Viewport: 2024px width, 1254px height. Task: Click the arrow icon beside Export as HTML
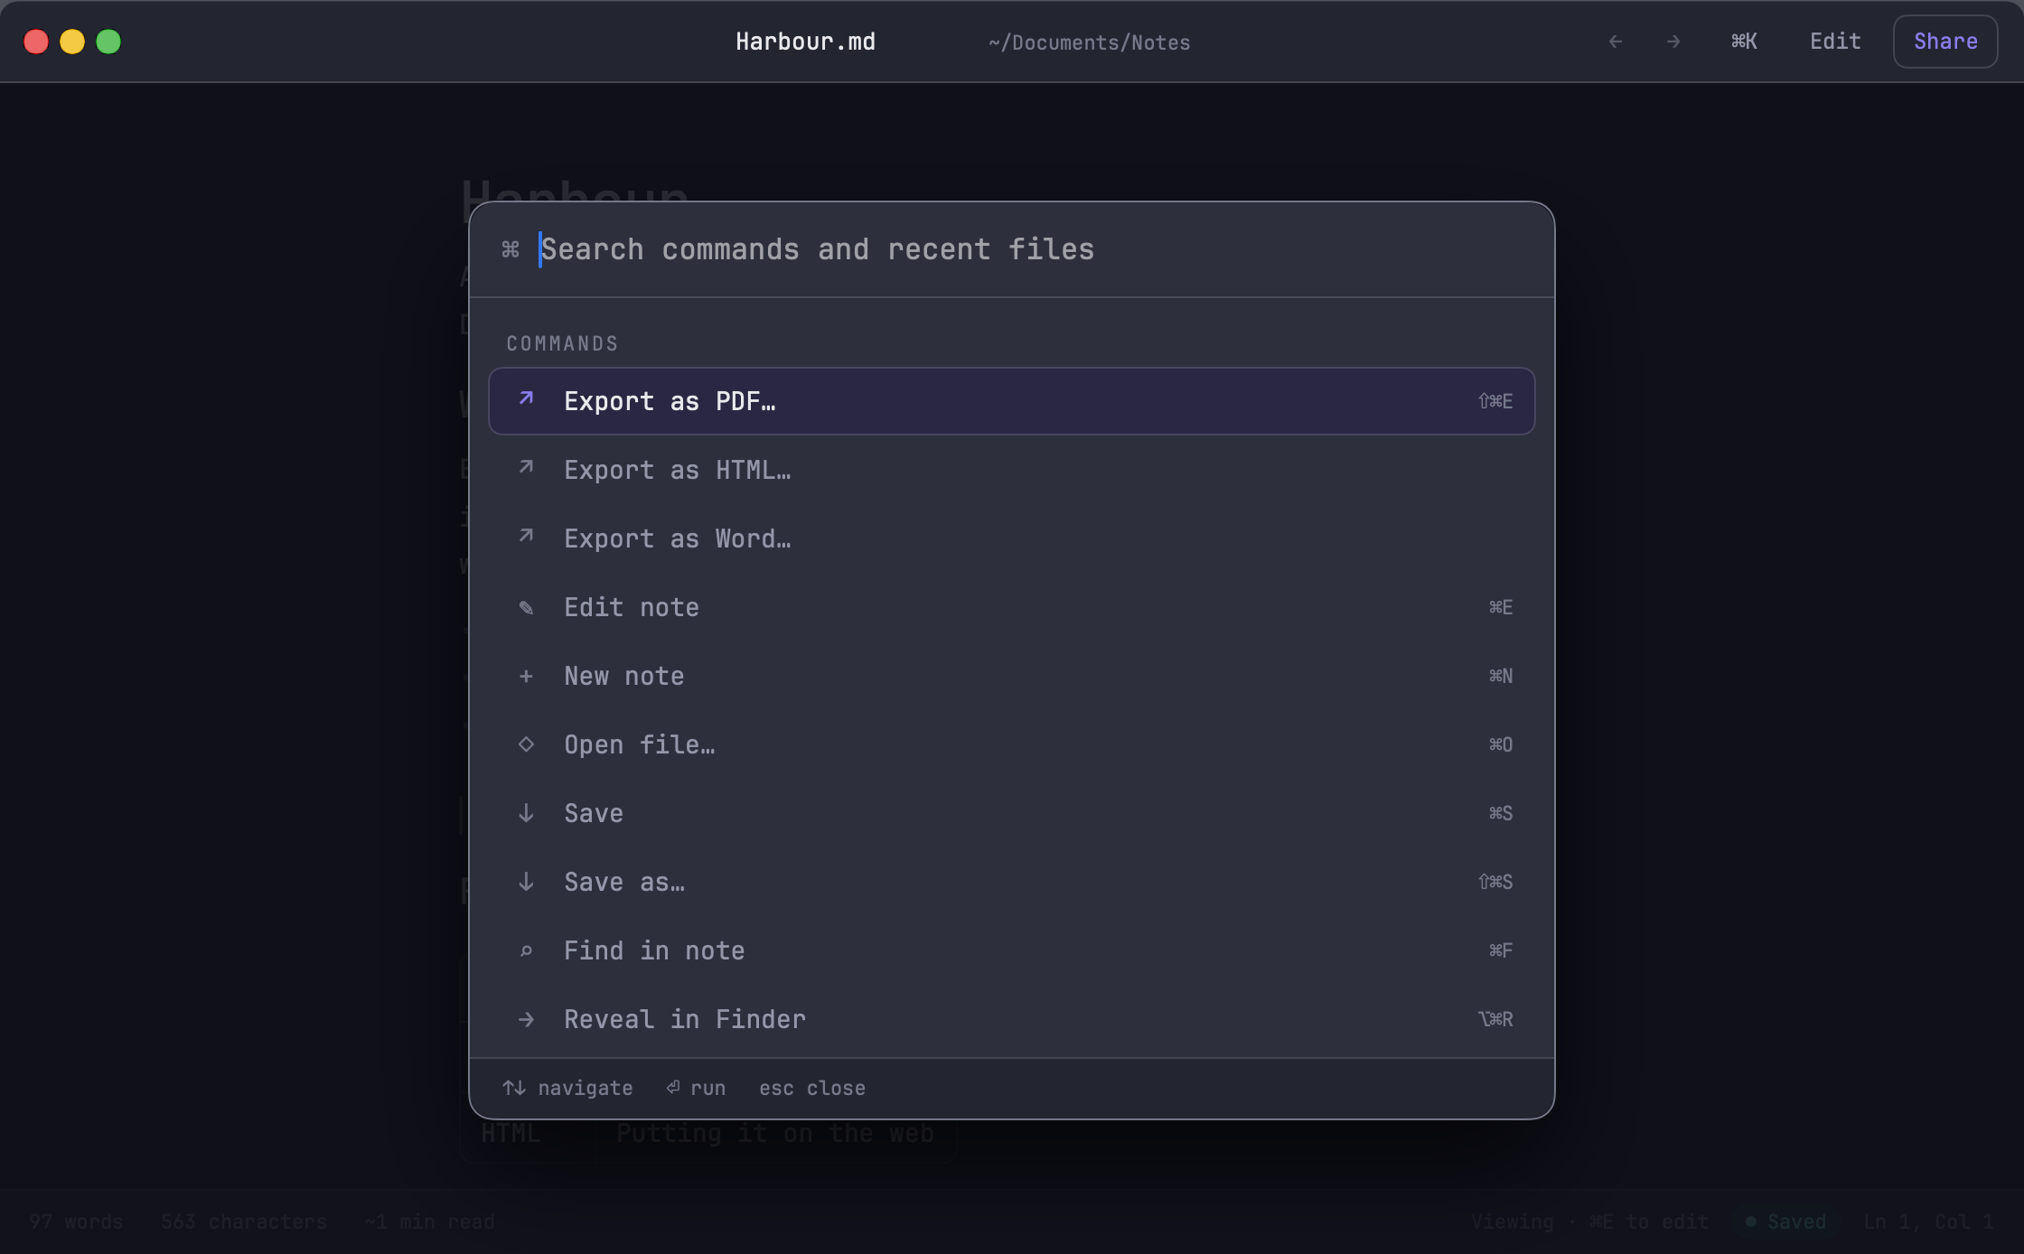(526, 467)
